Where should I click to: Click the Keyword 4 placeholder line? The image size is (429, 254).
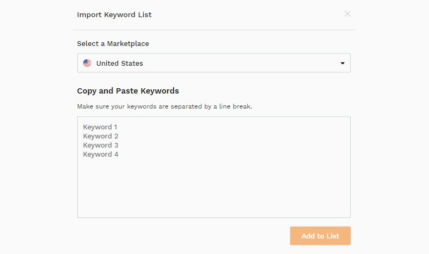pos(100,155)
